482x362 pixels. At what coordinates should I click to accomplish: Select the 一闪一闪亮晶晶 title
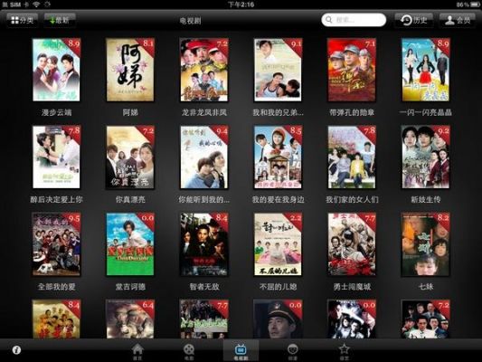[425, 112]
